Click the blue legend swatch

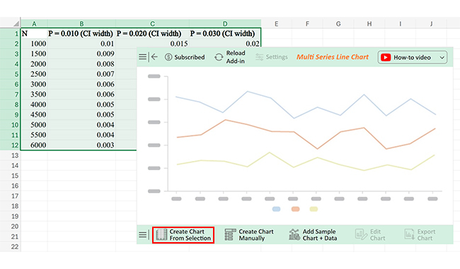[x=276, y=209]
